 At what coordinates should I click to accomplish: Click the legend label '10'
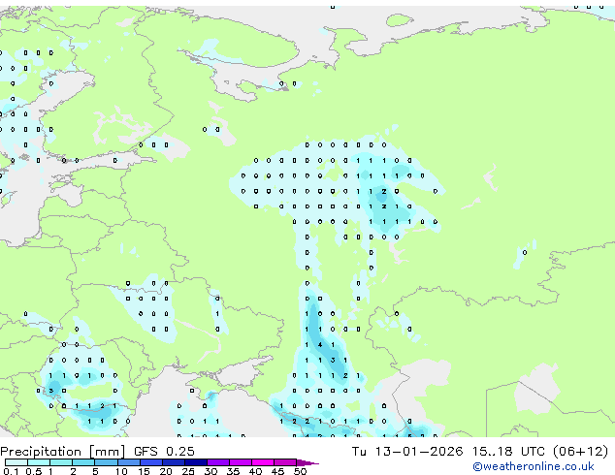click(x=121, y=471)
